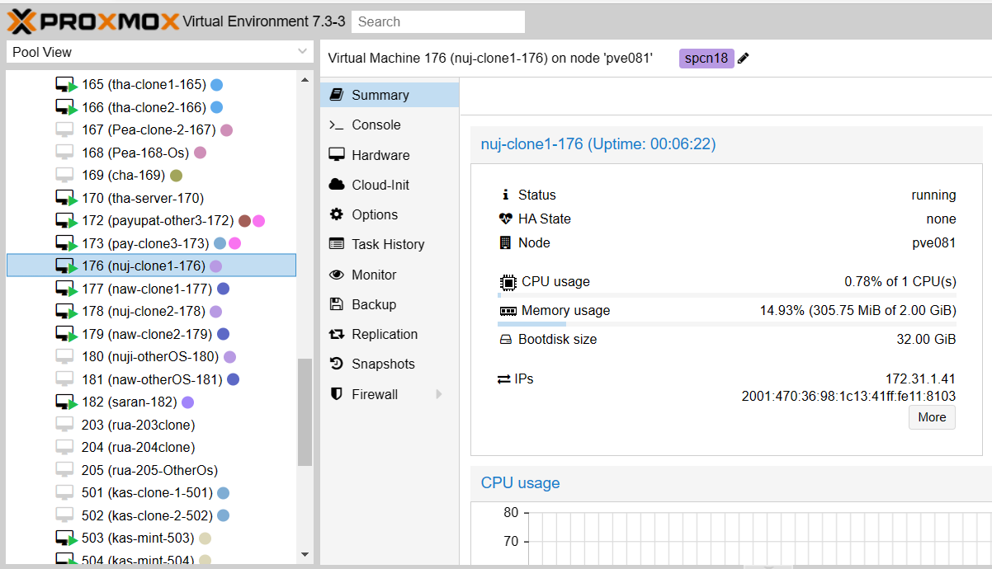Click the Replication arrows icon

[x=336, y=334]
